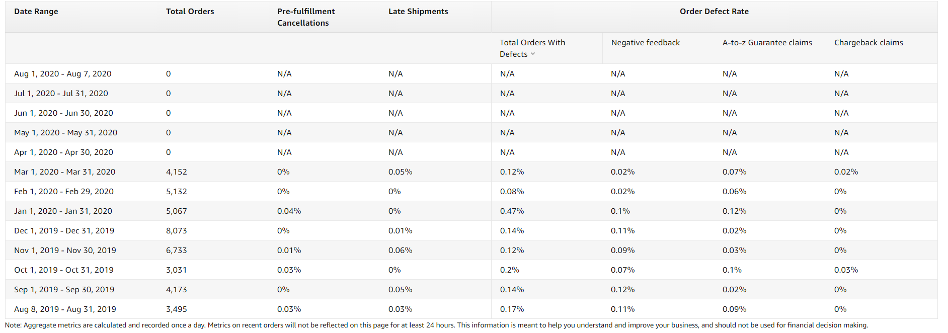Select the Pre-fulfillment Cancellations column header

coord(306,17)
